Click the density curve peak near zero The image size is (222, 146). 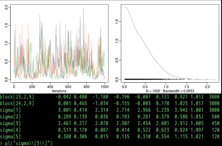pyautogui.click(x=125, y=8)
